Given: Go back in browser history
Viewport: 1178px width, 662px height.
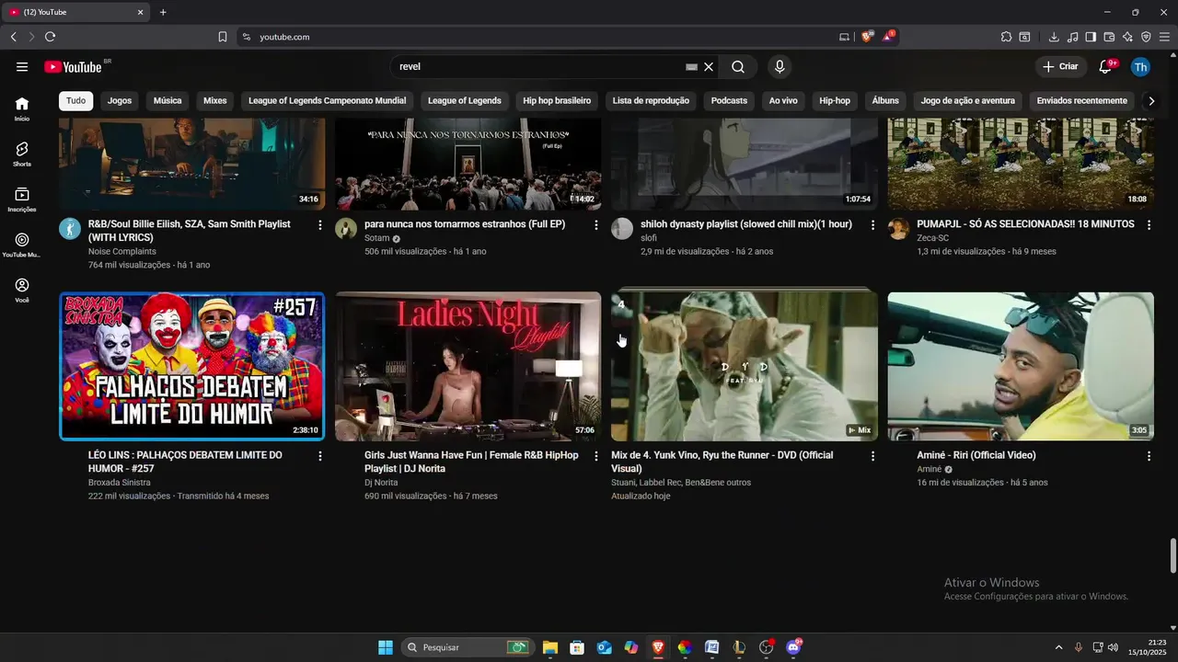Looking at the screenshot, I should click(13, 37).
